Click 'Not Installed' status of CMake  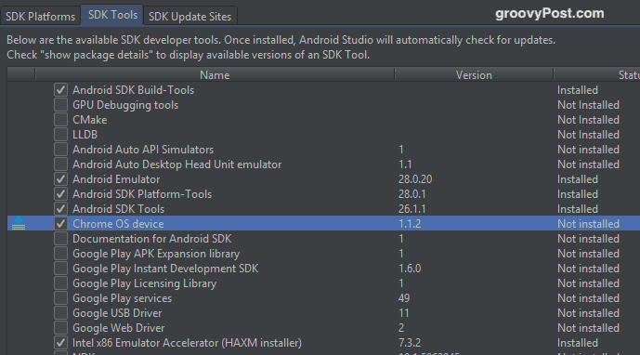coord(589,120)
